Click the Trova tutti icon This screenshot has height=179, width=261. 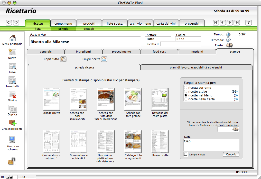(x=12, y=81)
